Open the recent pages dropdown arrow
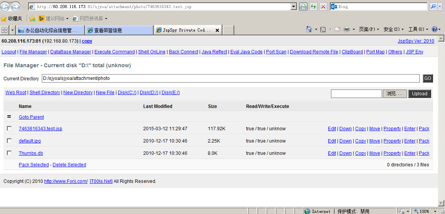 (x=24, y=7)
